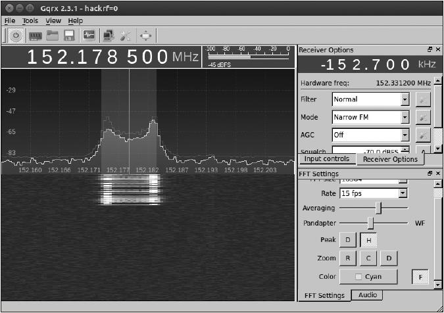
Task: Open the AGC dropdown set to Off
Action: [x=370, y=135]
